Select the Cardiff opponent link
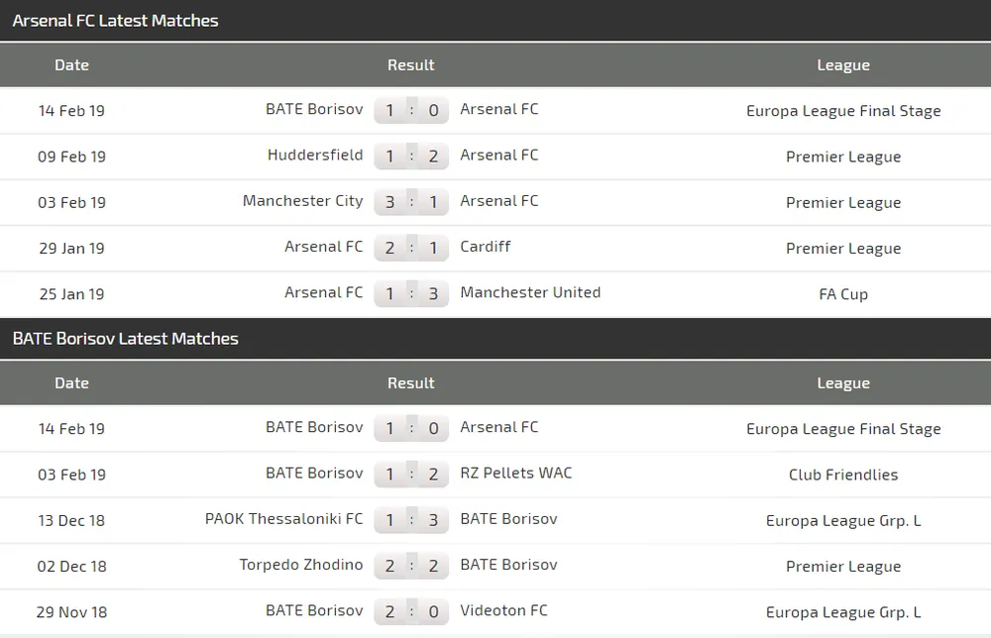 click(x=486, y=247)
